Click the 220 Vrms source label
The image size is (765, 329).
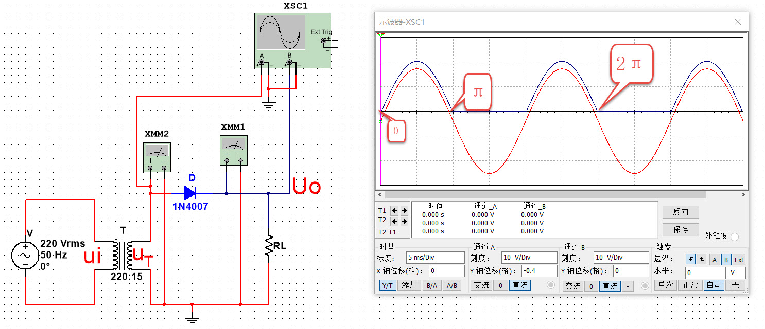[x=63, y=244]
